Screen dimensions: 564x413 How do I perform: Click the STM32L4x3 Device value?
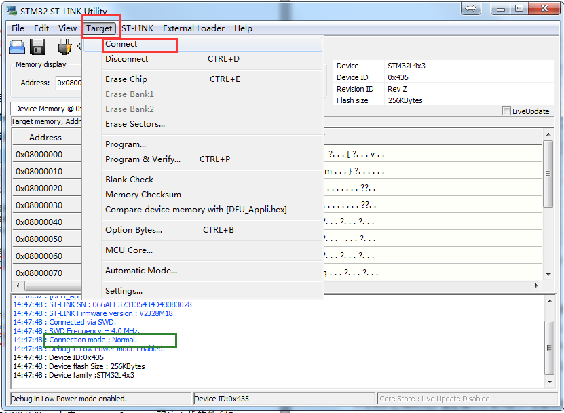coord(407,66)
